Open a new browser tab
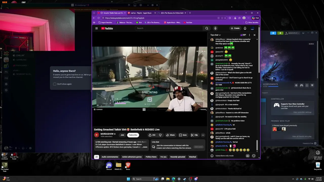This screenshot has width=324, height=182. click(190, 13)
